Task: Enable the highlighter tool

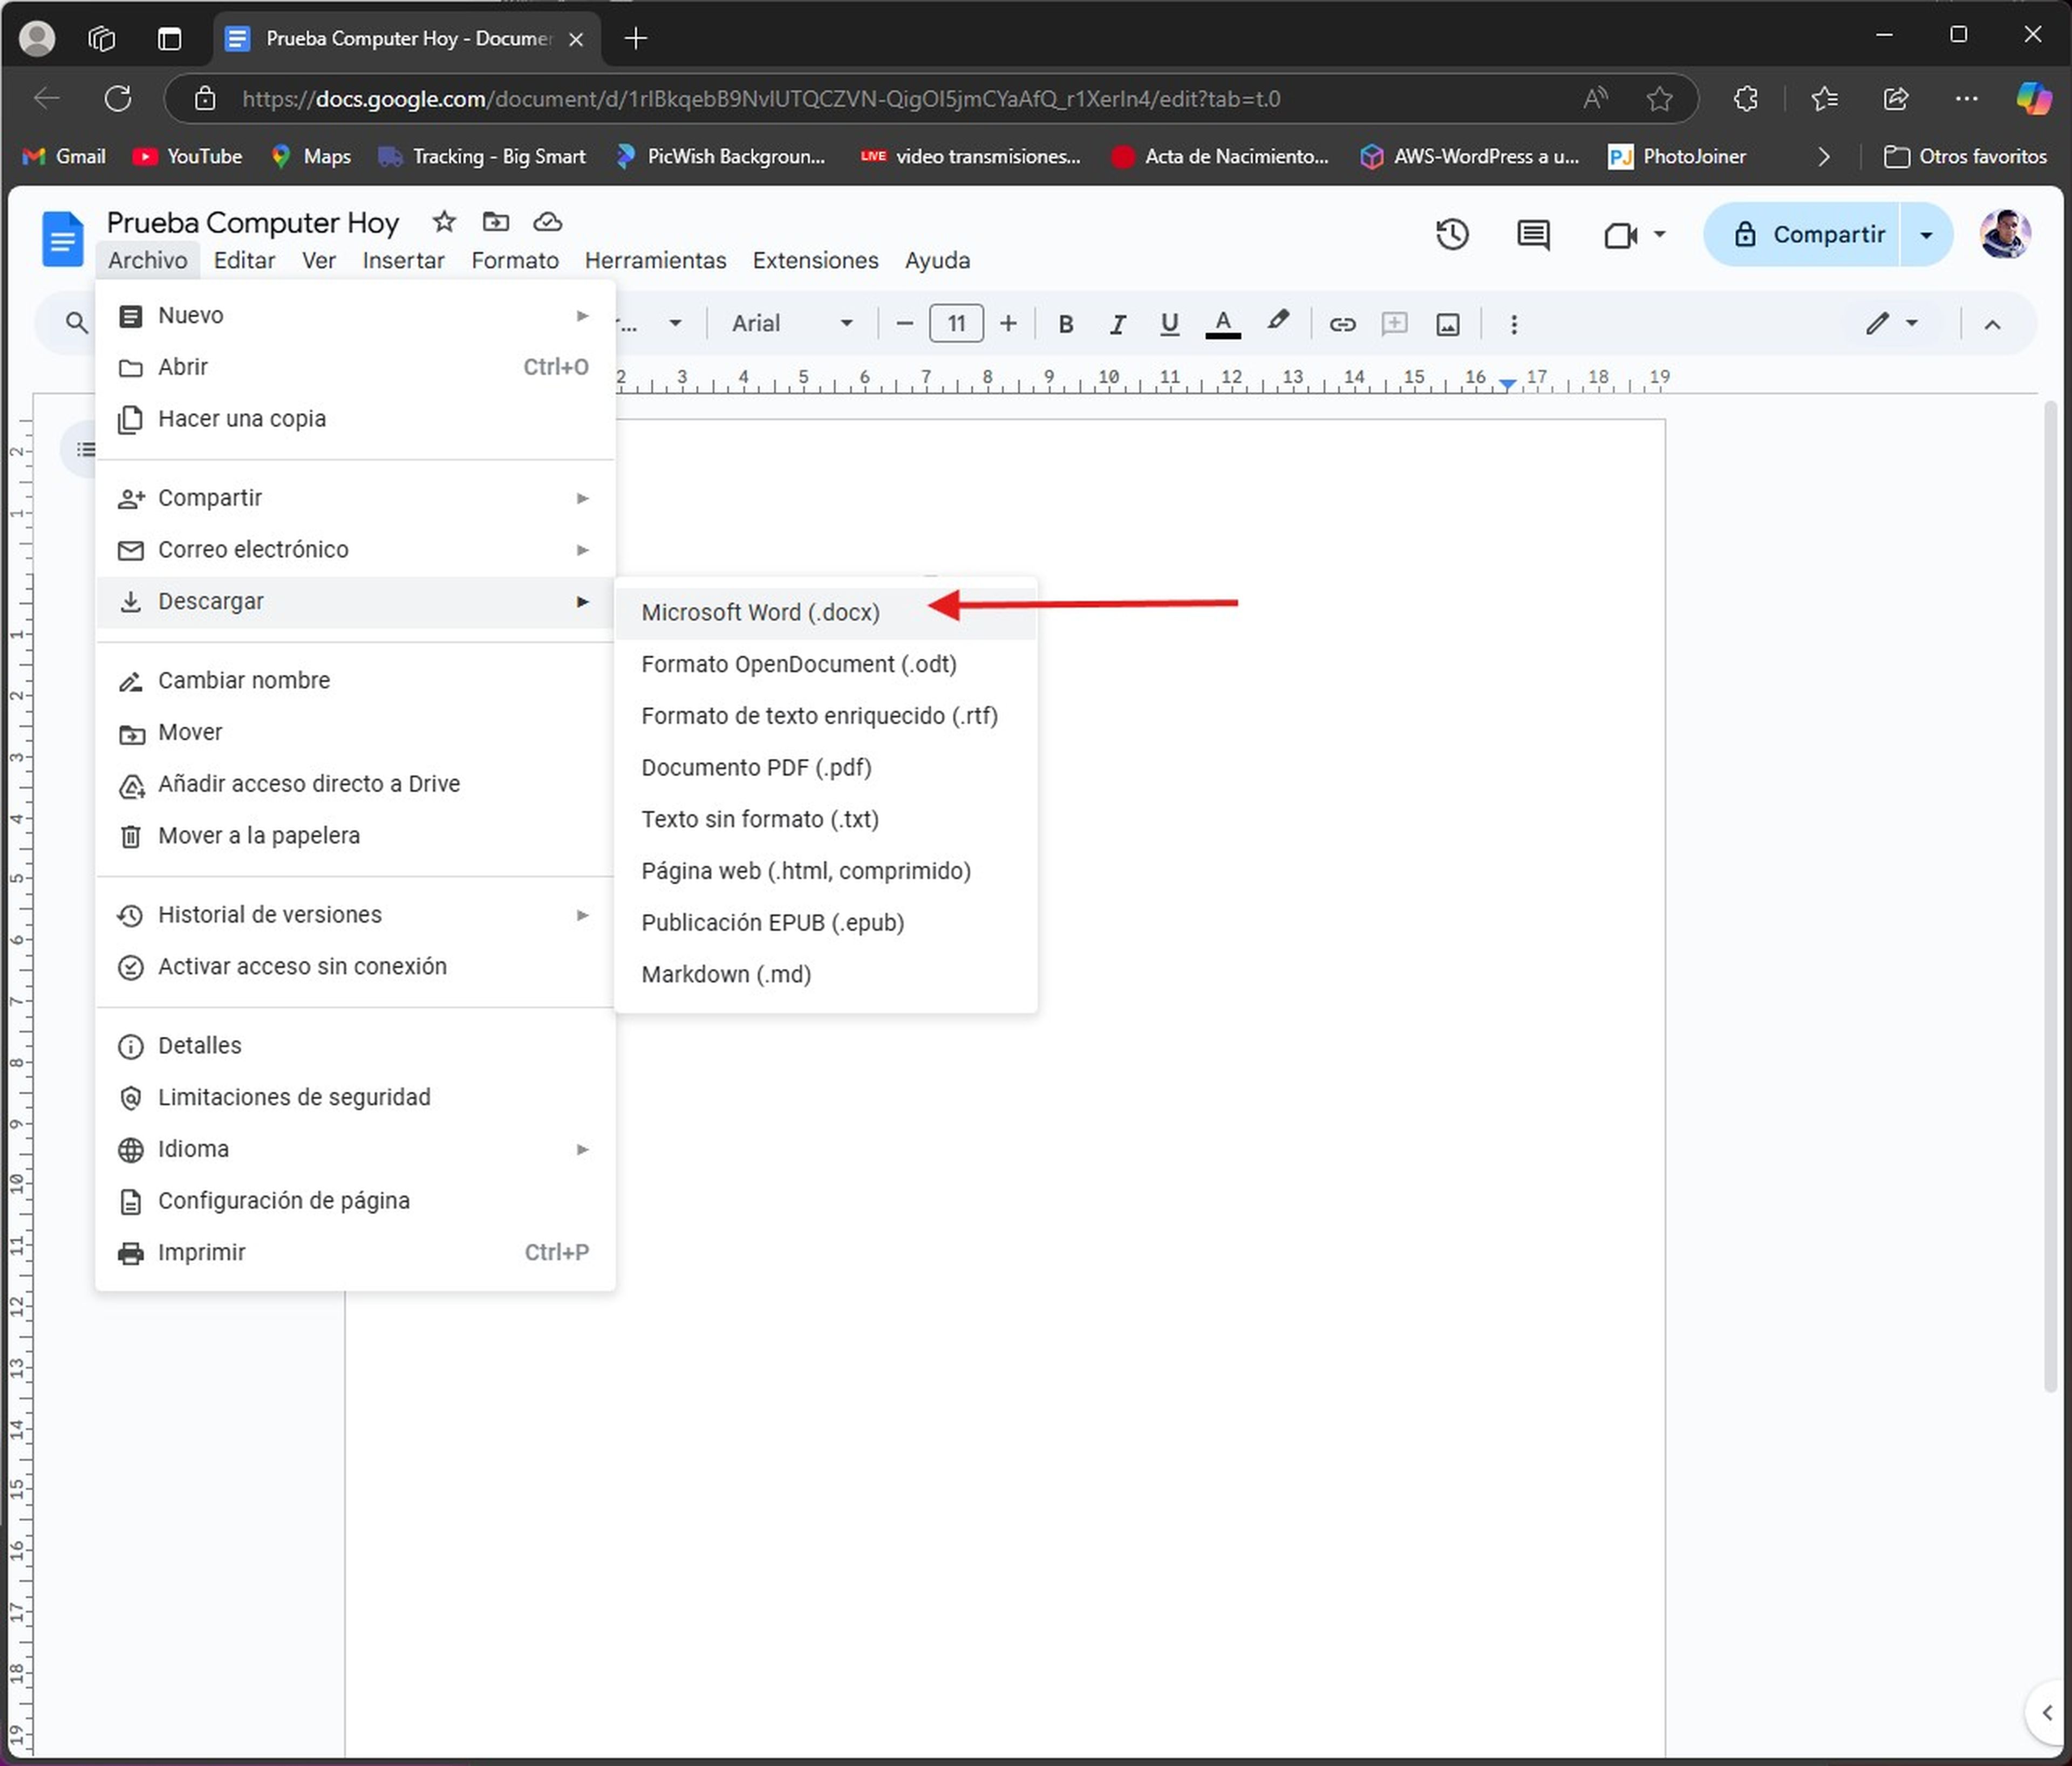Action: [x=1278, y=323]
